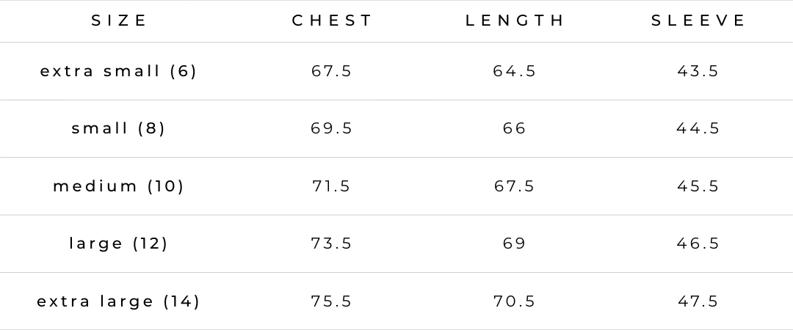Select the small (8) size label
Image resolution: width=793 pixels, height=330 pixels.
118,128
